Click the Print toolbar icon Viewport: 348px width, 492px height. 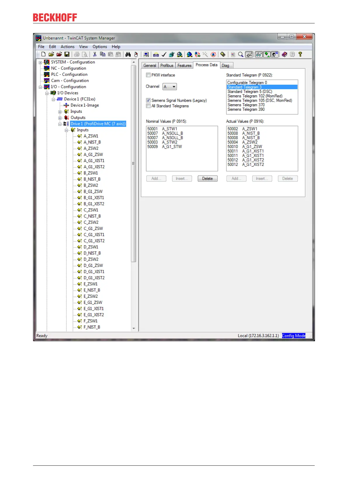click(x=77, y=54)
